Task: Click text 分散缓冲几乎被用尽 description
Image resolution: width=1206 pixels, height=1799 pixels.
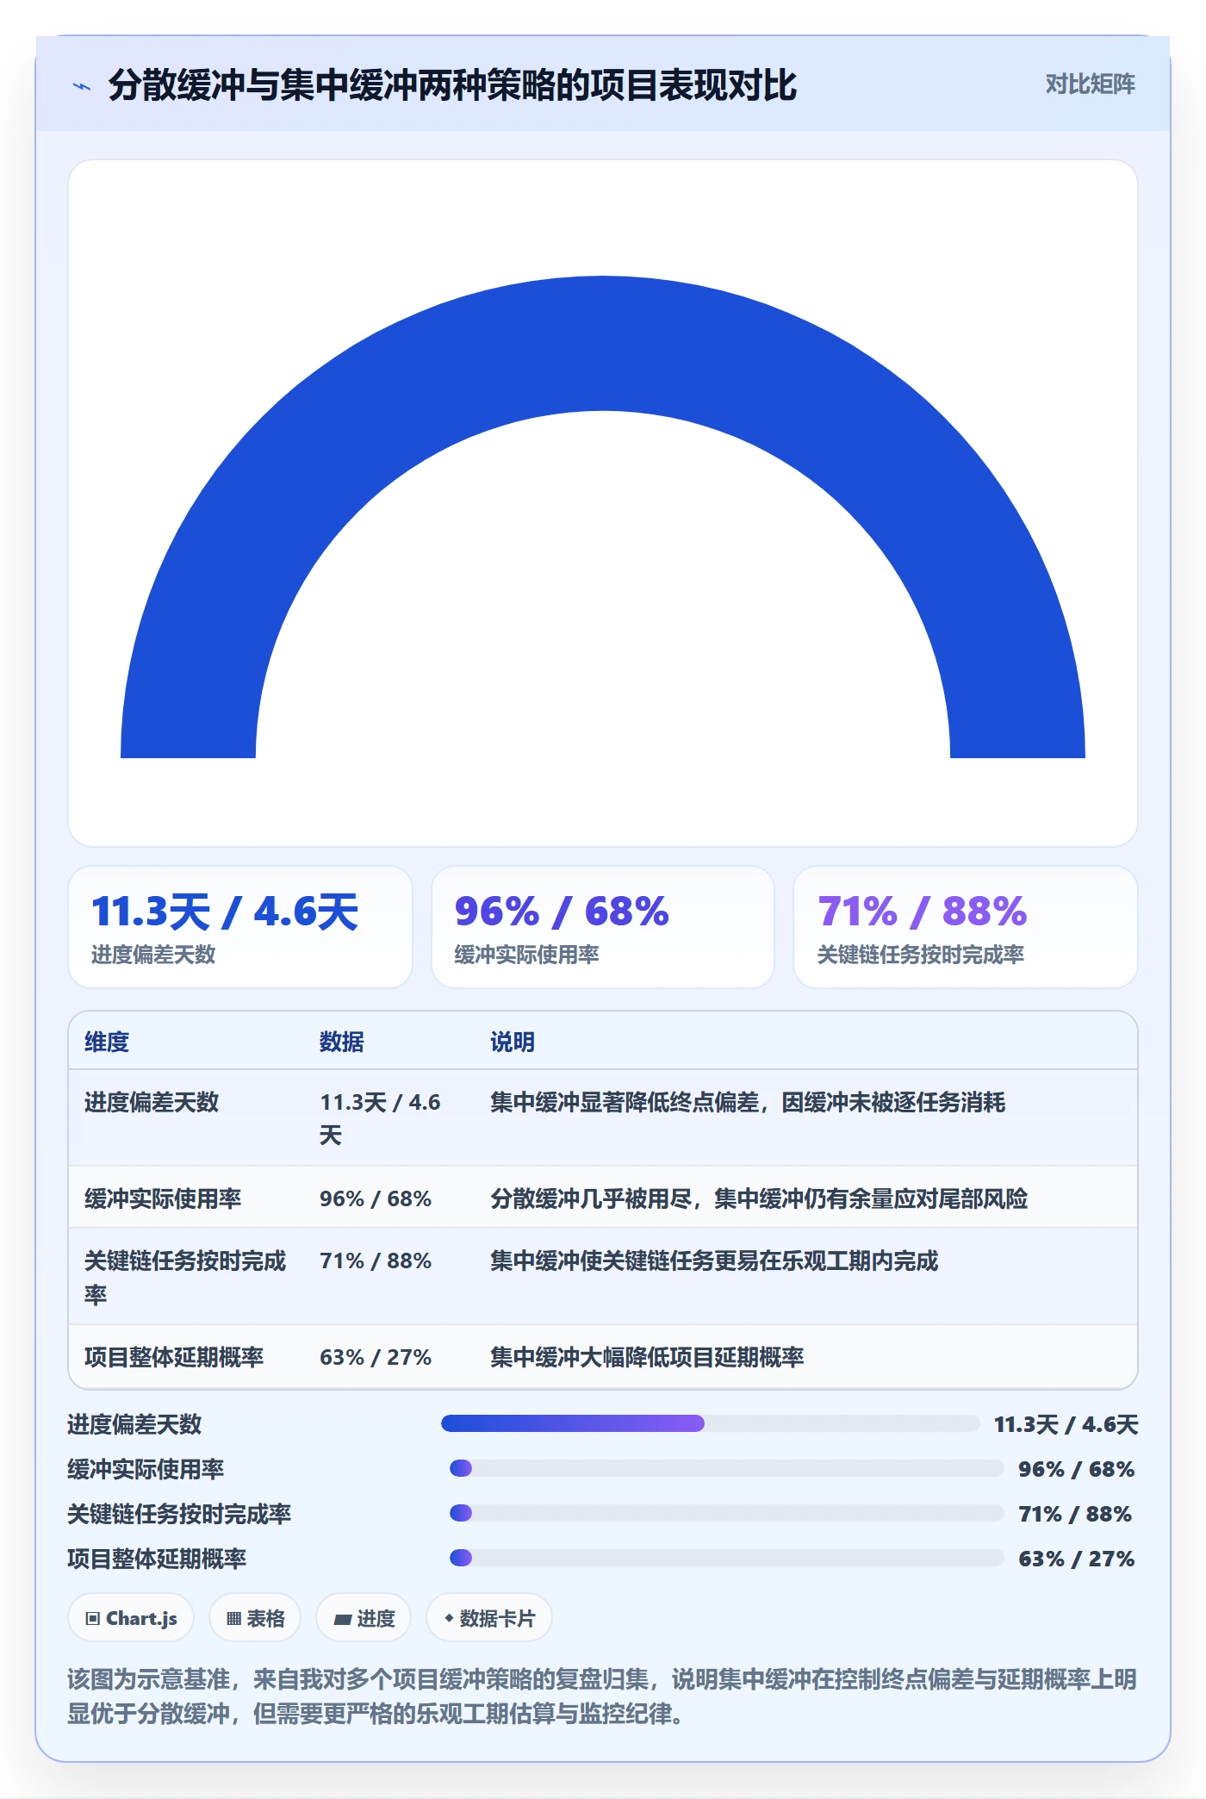Action: point(759,1198)
